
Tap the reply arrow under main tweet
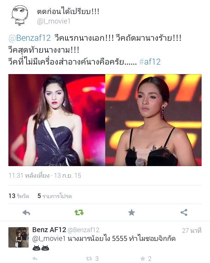click(x=26, y=212)
